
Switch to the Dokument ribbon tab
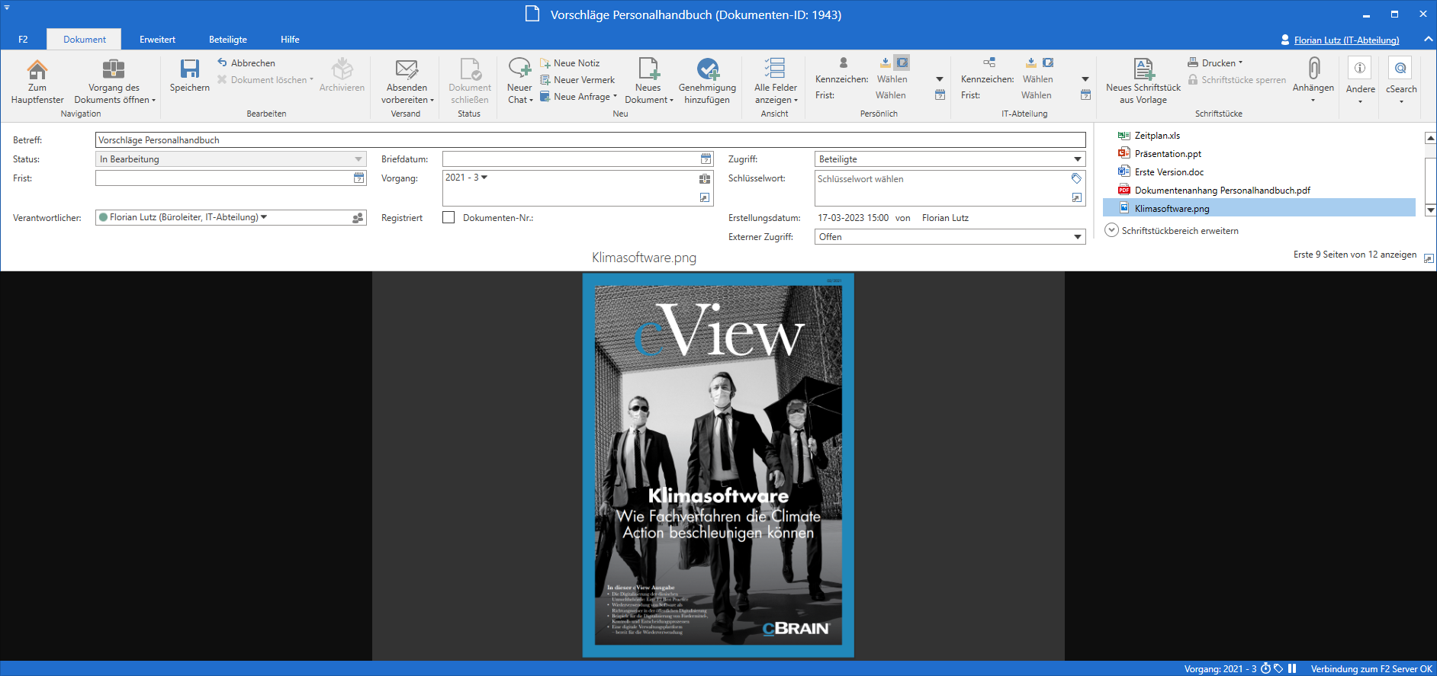click(85, 40)
